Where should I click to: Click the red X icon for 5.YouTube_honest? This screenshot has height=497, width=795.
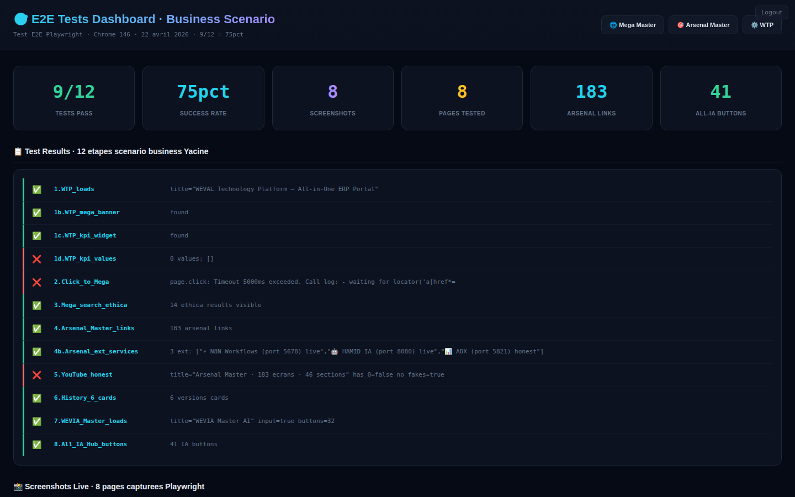point(37,375)
